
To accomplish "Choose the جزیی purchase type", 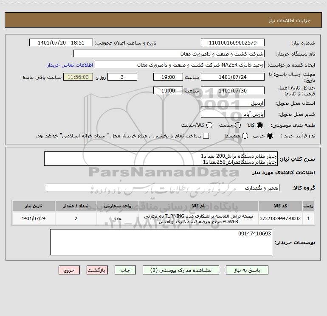I will click(x=270, y=136).
